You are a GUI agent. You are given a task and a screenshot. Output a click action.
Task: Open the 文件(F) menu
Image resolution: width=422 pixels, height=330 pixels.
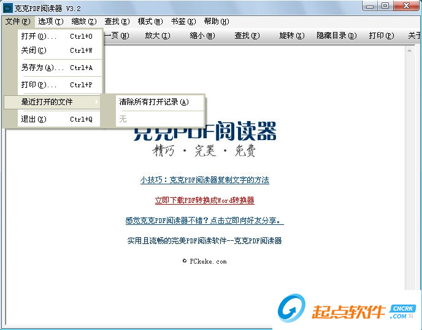(x=18, y=22)
